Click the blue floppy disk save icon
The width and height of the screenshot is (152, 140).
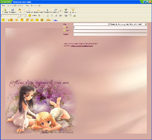point(12,10)
